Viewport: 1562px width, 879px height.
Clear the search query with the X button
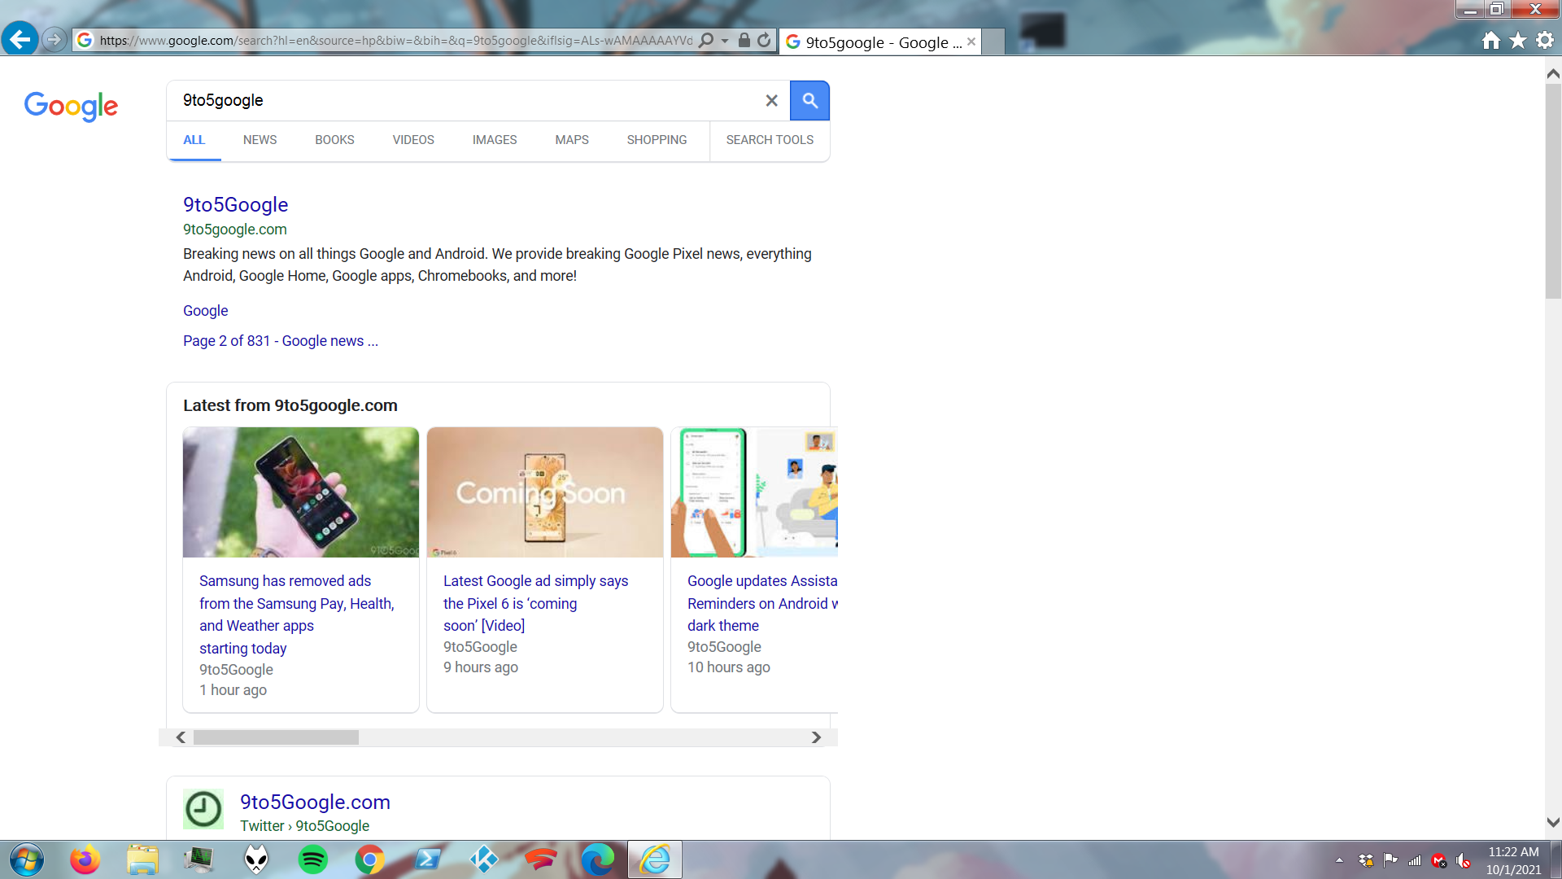click(x=771, y=100)
